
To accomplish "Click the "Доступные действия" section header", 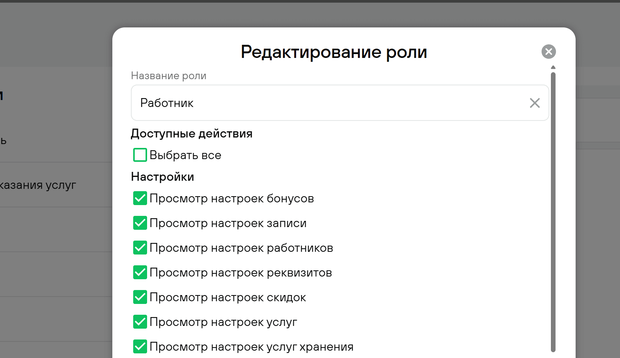I will coord(192,133).
